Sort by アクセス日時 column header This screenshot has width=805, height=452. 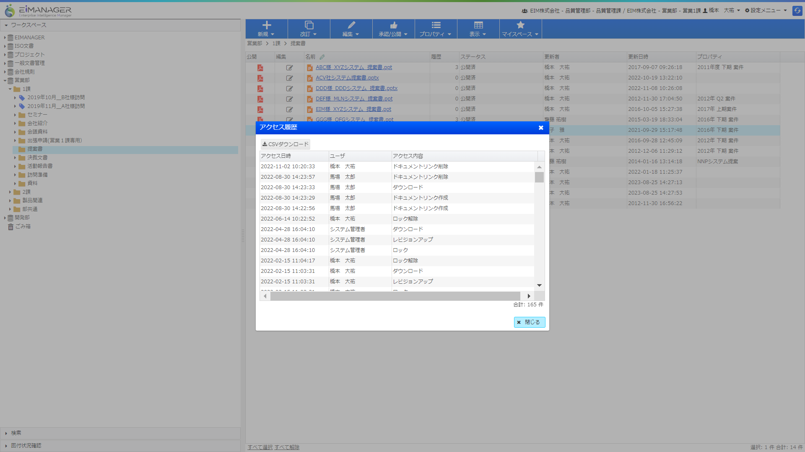pos(294,156)
